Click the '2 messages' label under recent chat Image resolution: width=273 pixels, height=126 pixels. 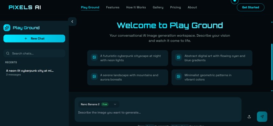point(14,75)
